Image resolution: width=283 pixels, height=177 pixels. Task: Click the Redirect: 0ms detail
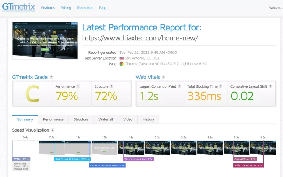point(20,164)
